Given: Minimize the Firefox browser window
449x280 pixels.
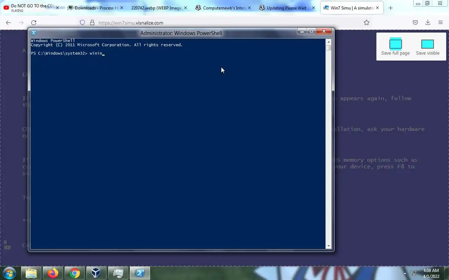Looking at the screenshot, I should point(418,3).
